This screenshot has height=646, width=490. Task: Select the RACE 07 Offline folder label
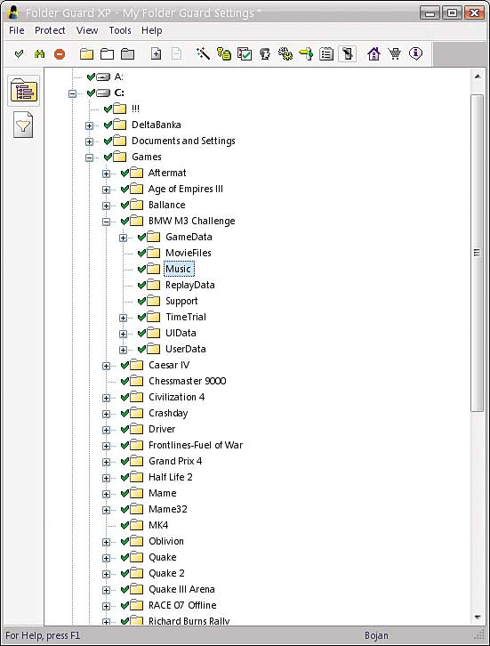tap(182, 605)
